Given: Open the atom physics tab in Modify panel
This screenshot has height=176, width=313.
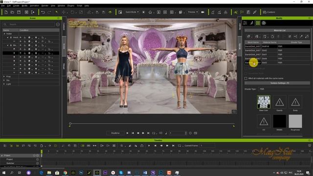Looking at the screenshot, I should (264, 23).
